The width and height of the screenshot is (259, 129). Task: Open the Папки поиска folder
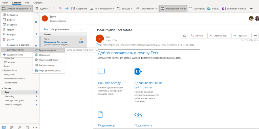pyautogui.click(x=10, y=83)
